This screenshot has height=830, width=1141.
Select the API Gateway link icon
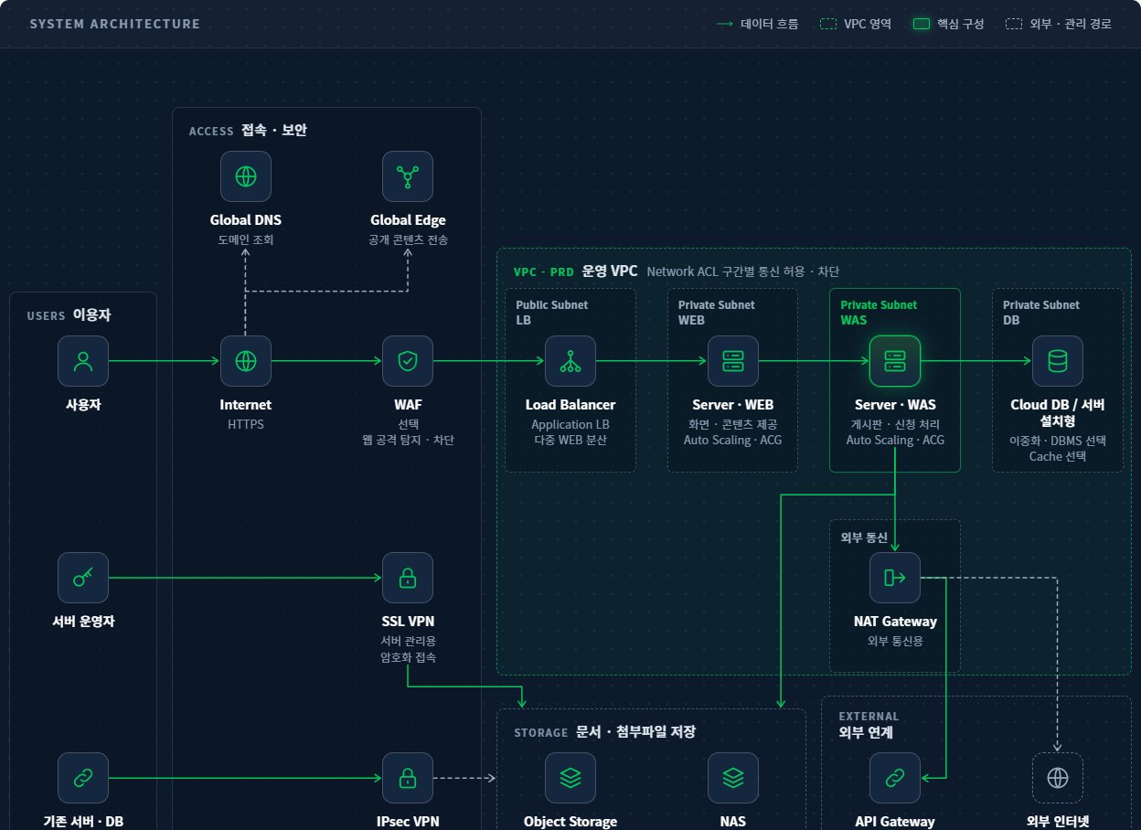point(895,778)
